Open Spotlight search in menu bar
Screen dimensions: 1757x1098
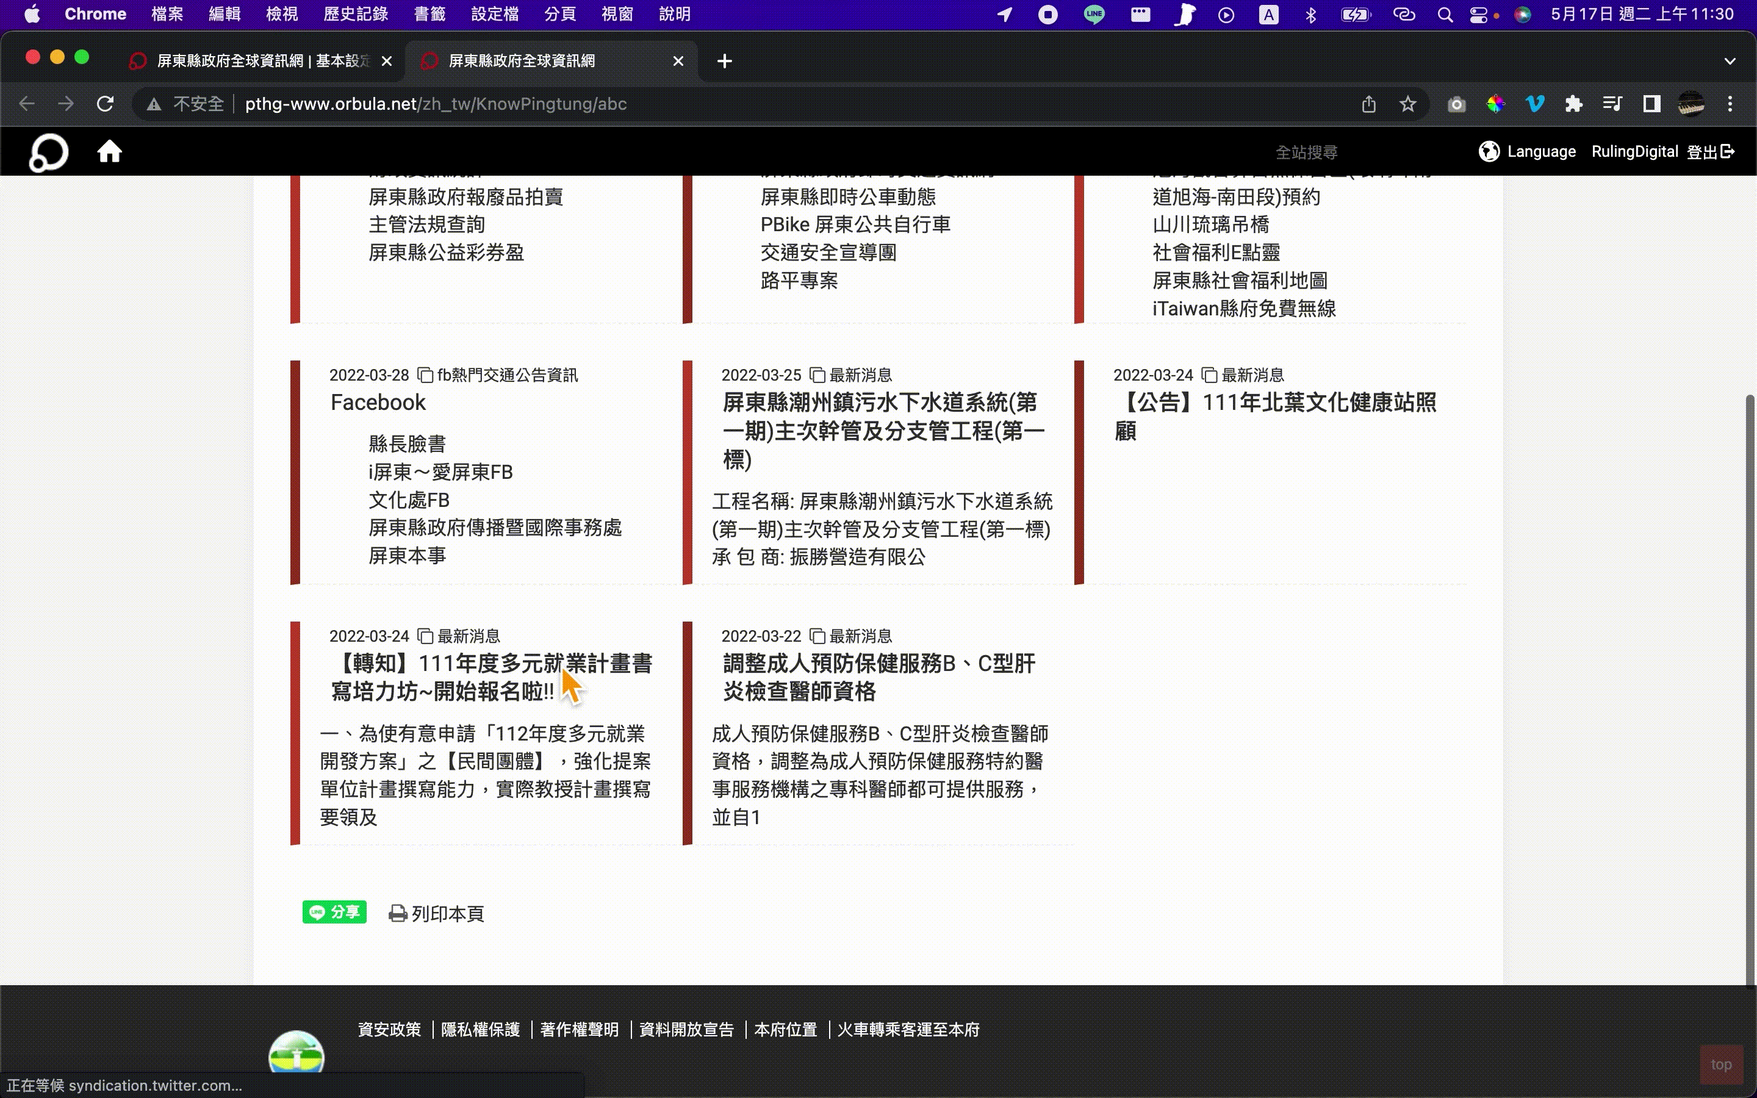coord(1445,15)
